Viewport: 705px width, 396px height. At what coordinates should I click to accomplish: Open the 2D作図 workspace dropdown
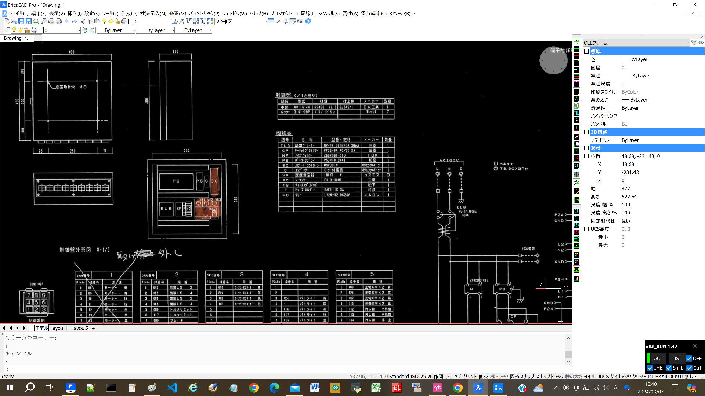(x=265, y=22)
